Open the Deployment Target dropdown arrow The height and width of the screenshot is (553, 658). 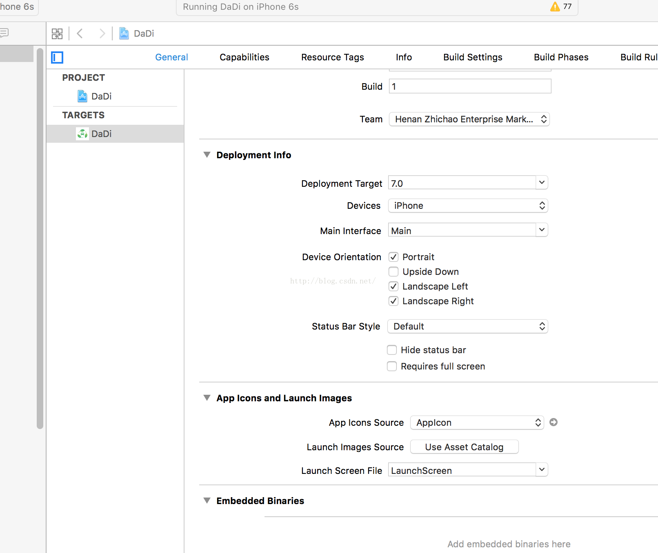(x=542, y=183)
